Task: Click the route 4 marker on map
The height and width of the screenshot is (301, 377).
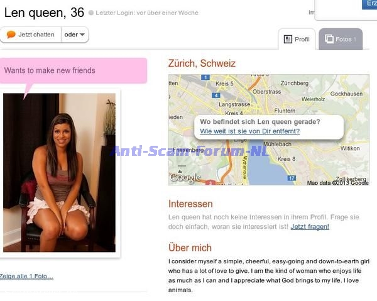Action: 216,96
